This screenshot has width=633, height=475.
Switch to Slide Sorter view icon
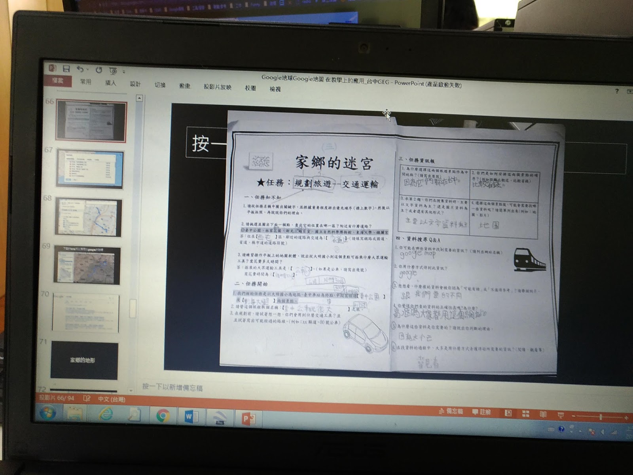point(526,414)
